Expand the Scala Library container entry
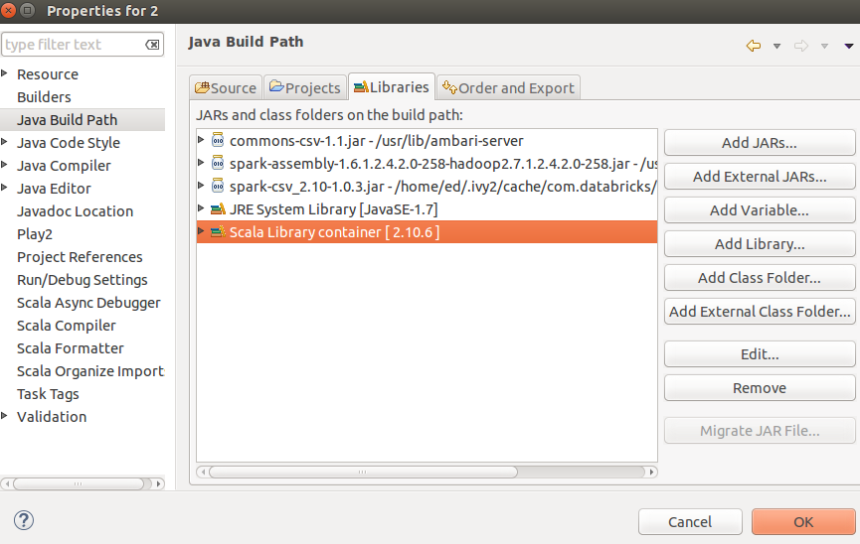860x544 pixels. point(201,231)
